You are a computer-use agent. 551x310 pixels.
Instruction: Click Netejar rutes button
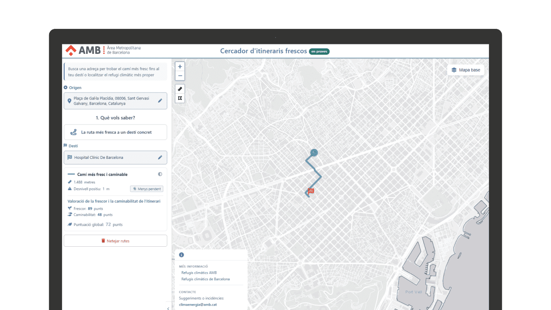point(115,241)
